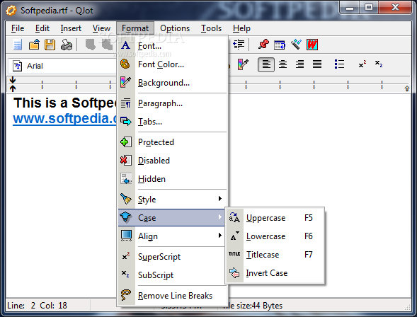Screen dimensions: 417x317
Task: Toggle left align in formatting toolbar
Action: pyautogui.click(x=266, y=64)
